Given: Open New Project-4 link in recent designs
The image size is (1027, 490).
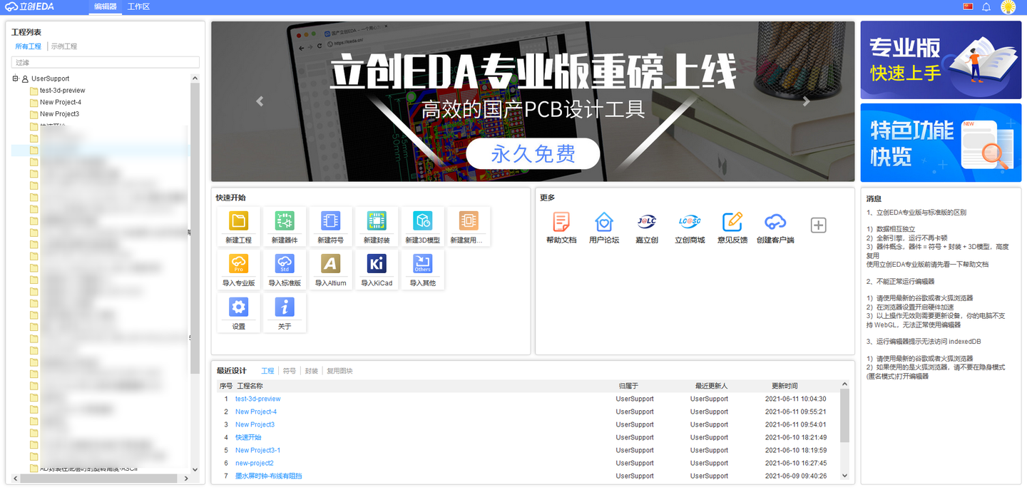Looking at the screenshot, I should (x=256, y=412).
